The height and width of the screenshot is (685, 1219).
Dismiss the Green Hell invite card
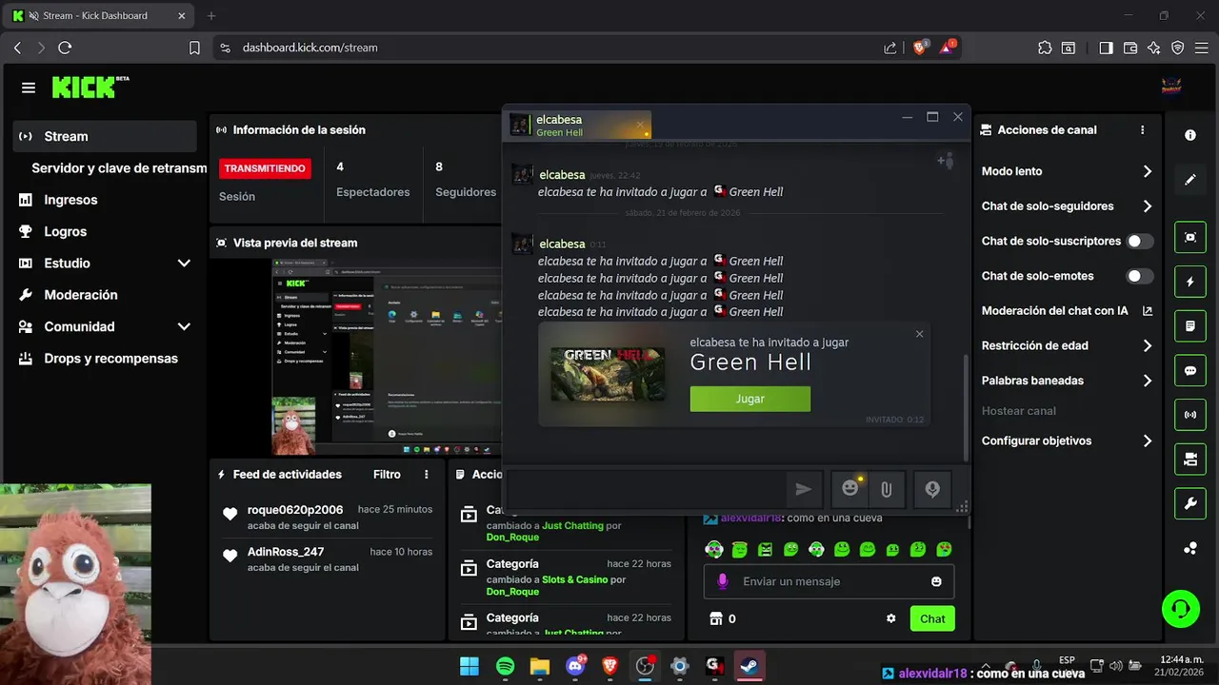[x=919, y=334]
